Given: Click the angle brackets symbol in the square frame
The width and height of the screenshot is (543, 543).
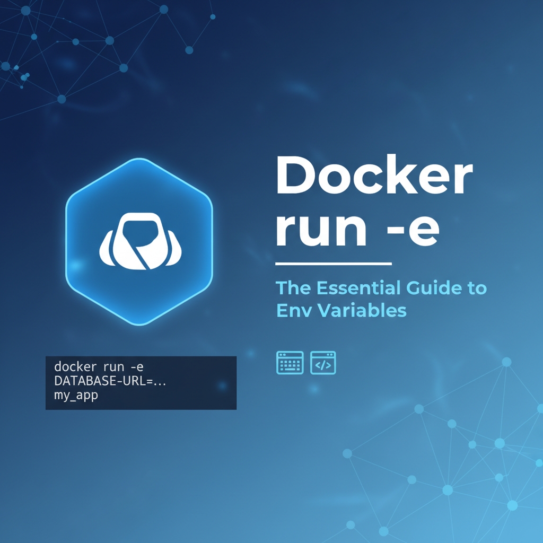Looking at the screenshot, I should tap(324, 363).
